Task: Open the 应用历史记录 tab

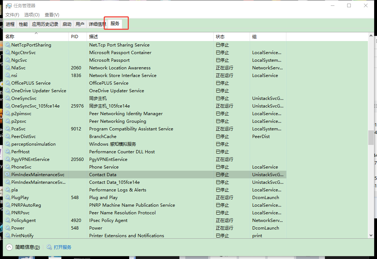Action: click(45, 24)
